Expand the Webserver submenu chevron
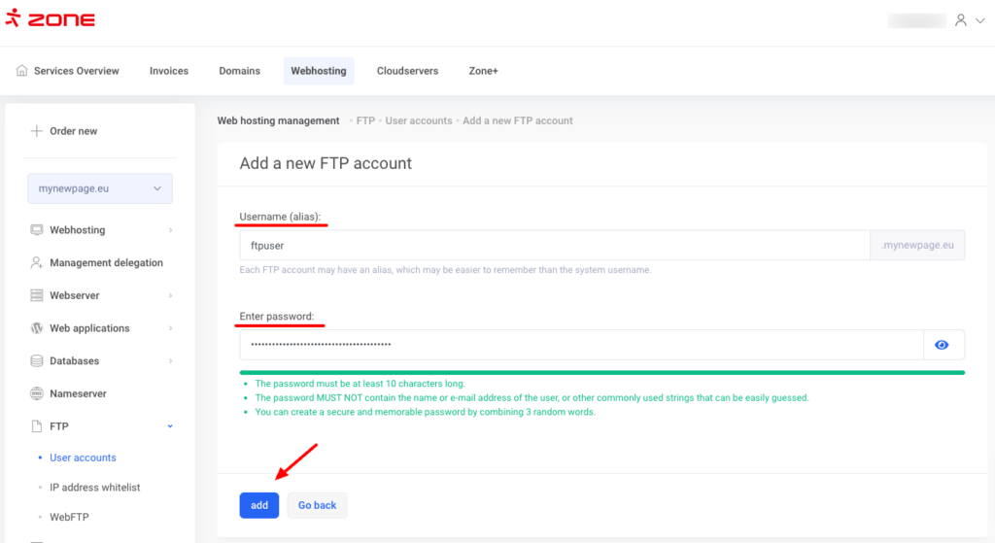Viewport: 995px width, 543px height. (170, 295)
